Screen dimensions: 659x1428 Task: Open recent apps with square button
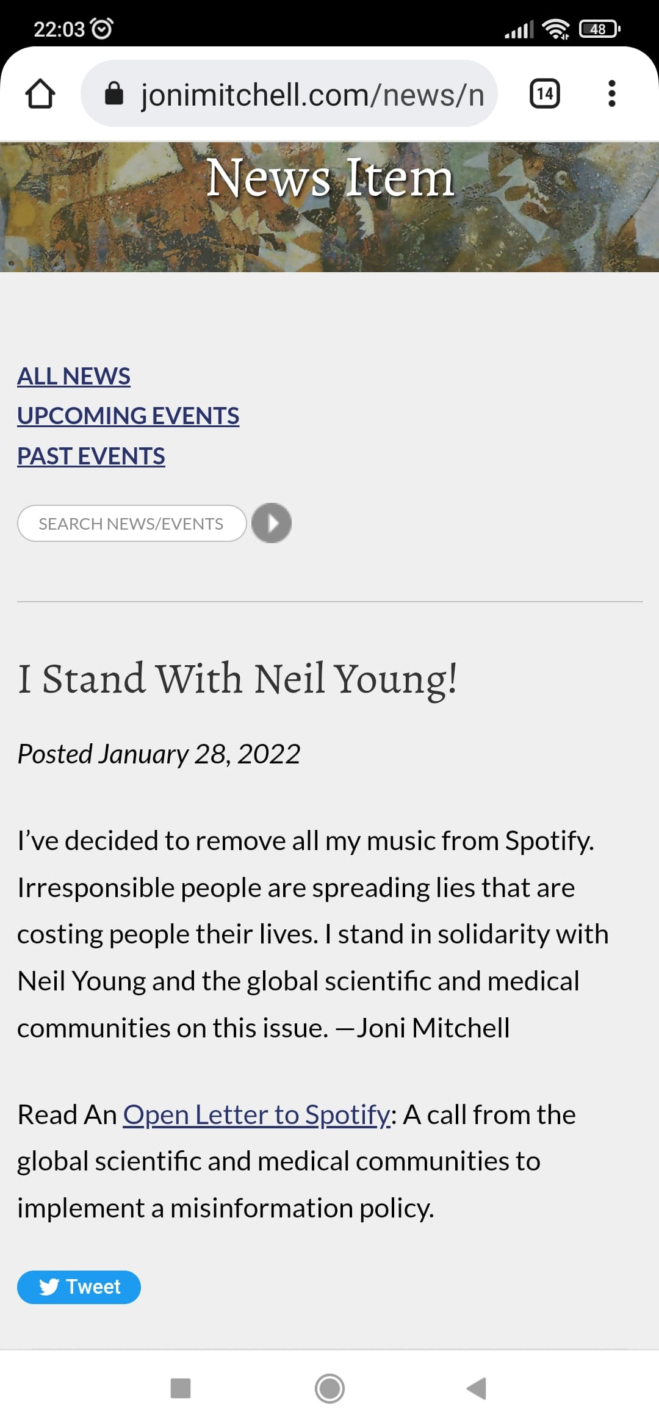[181, 1388]
